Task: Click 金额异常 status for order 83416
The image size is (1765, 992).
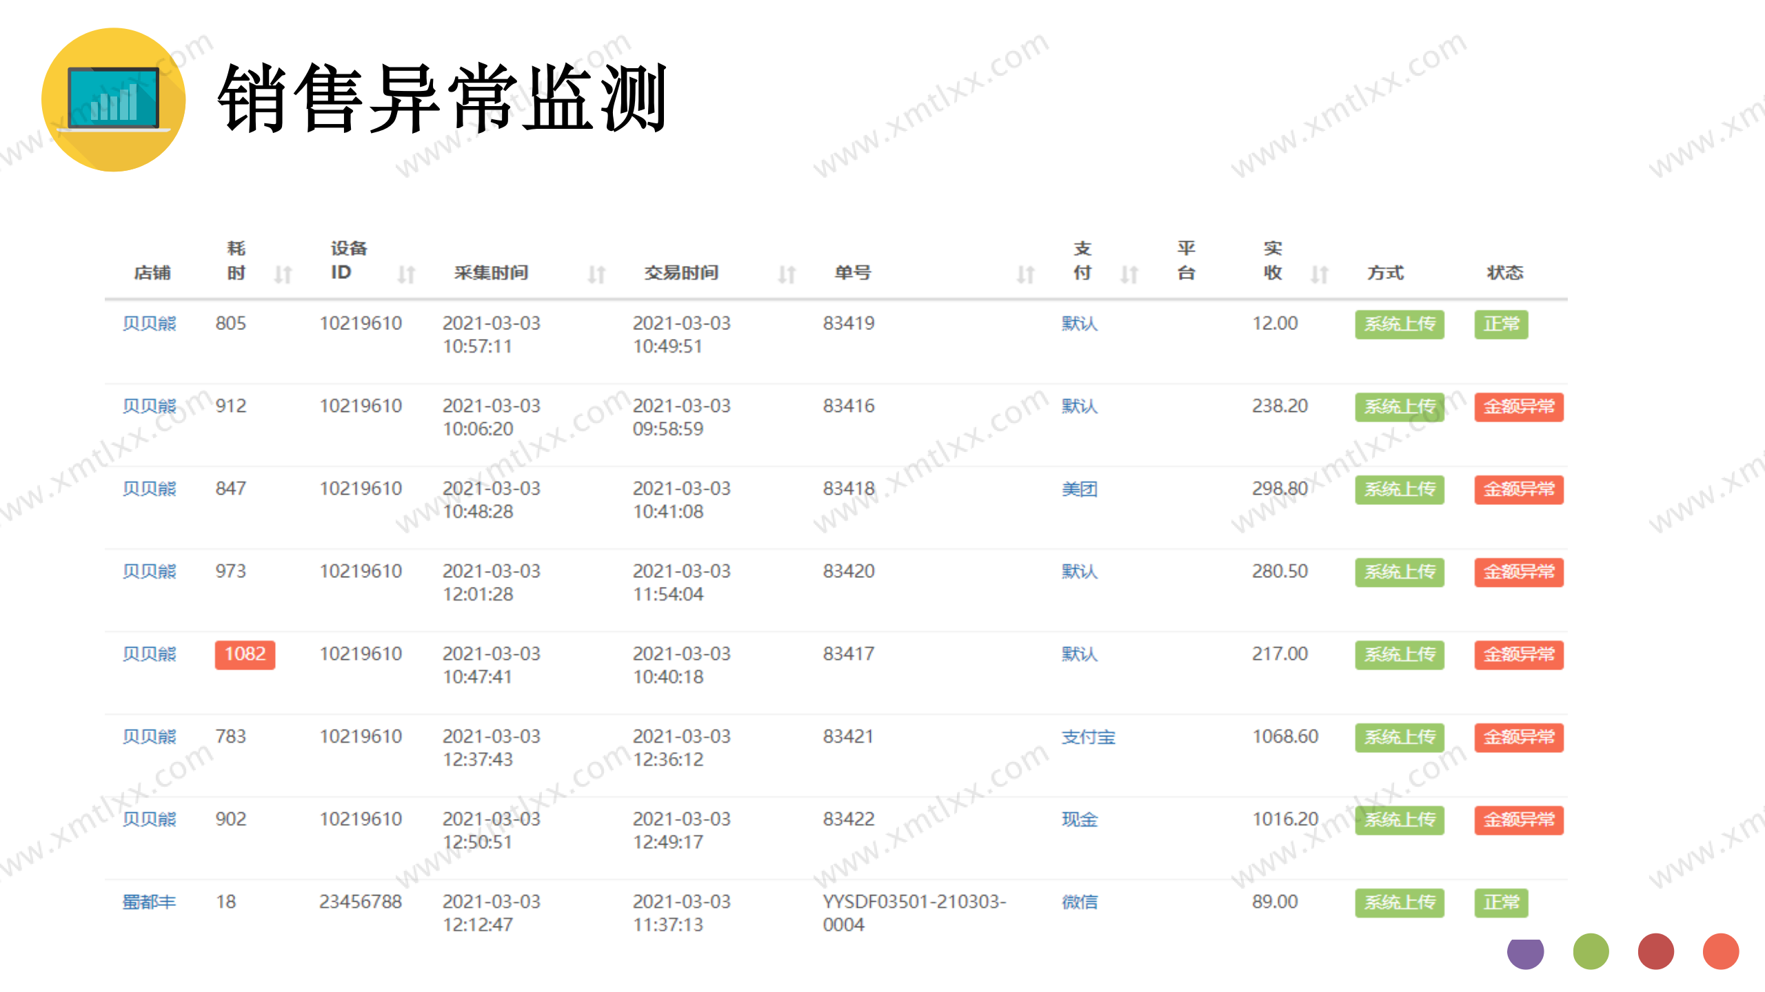Action: (x=1519, y=407)
